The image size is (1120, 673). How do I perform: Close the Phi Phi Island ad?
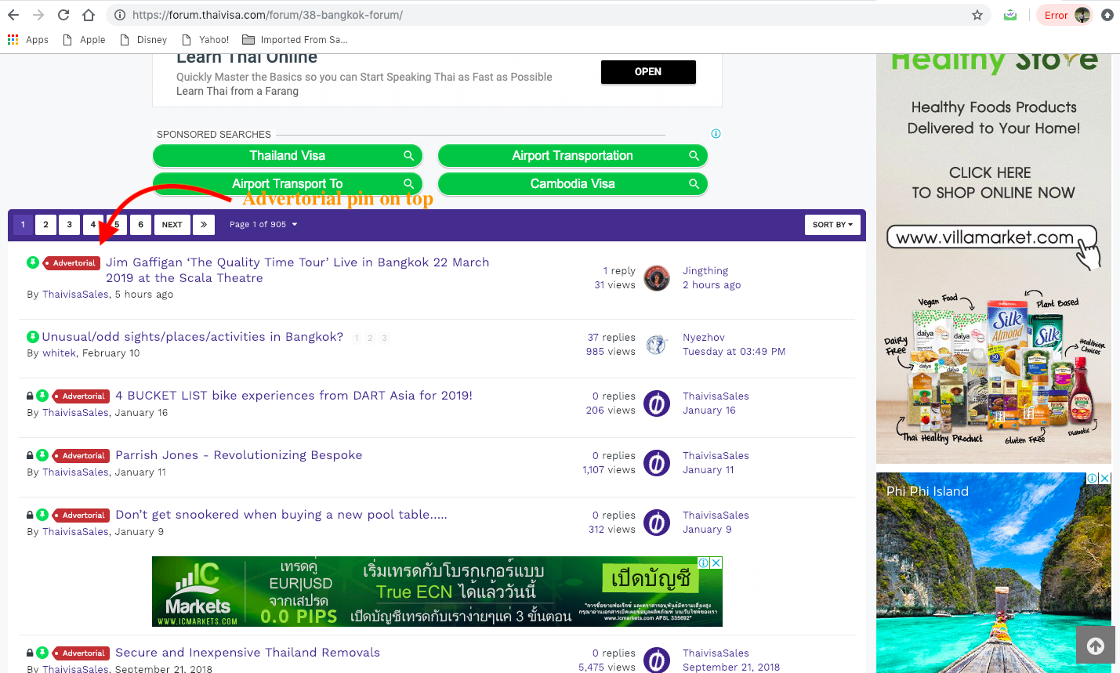point(1105,478)
